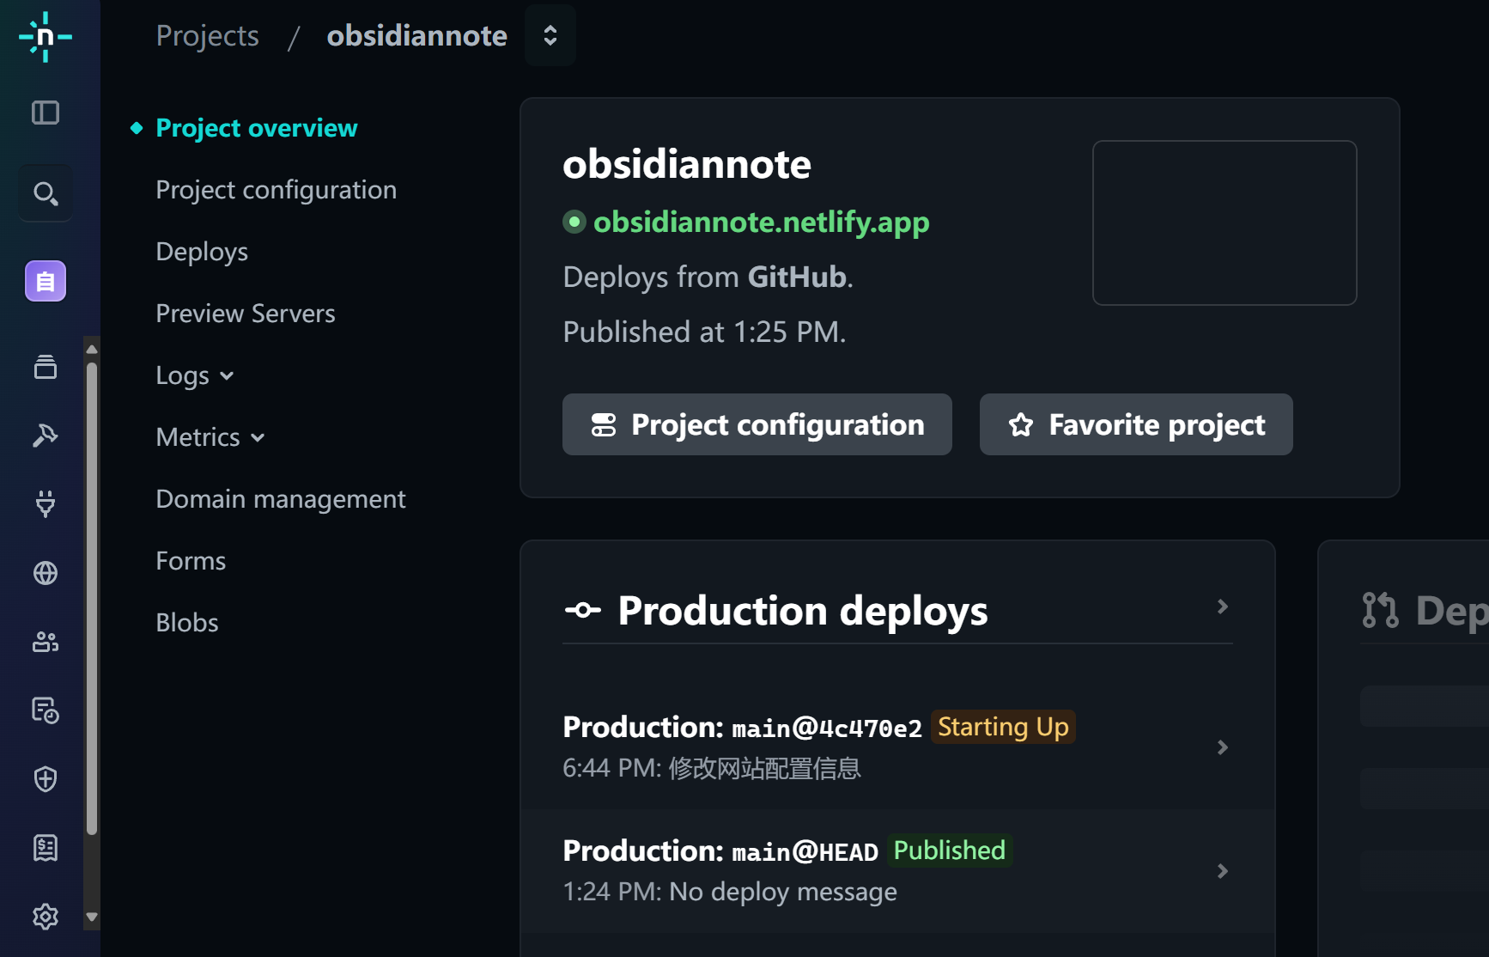The height and width of the screenshot is (957, 1489).
Task: Click the '1:24 PM: No deploy message' text
Action: click(x=730, y=892)
